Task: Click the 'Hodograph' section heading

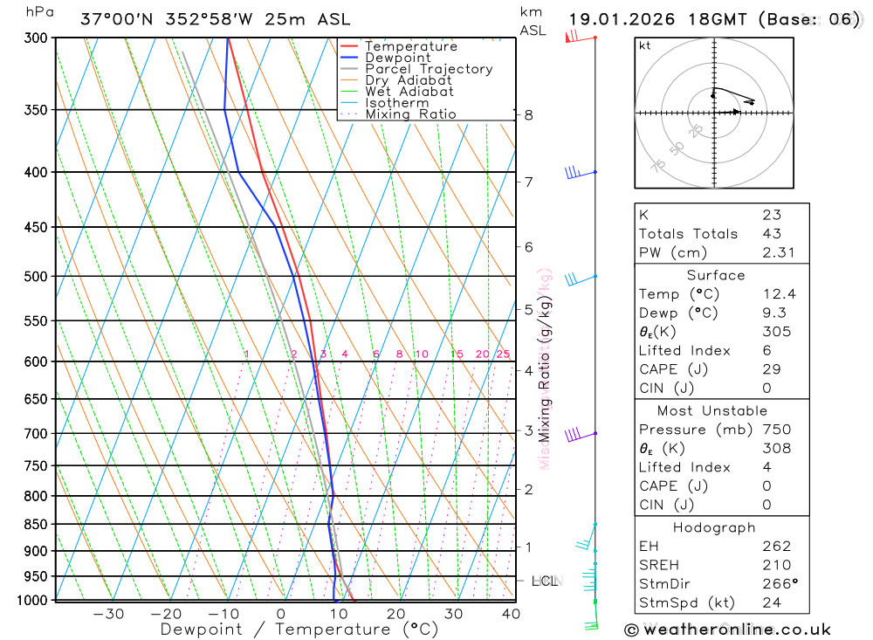Action: (714, 528)
